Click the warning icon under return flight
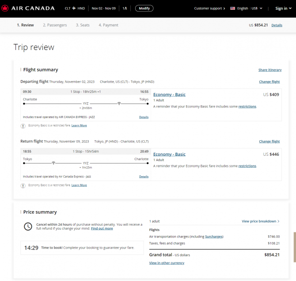This screenshot has height=281, width=296. [x=23, y=186]
